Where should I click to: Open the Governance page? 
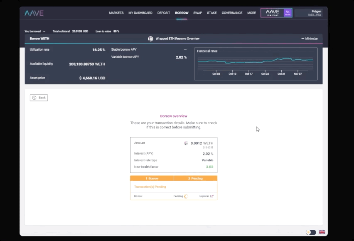pos(232,13)
